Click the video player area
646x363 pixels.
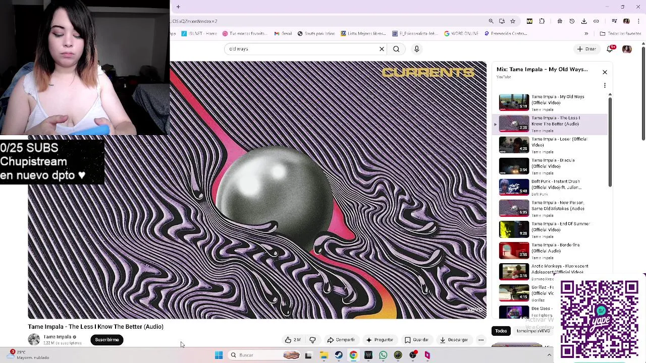(x=257, y=190)
